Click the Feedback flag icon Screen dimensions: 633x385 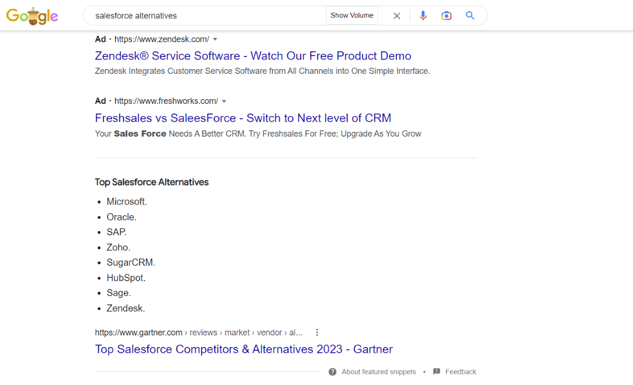[x=437, y=372]
